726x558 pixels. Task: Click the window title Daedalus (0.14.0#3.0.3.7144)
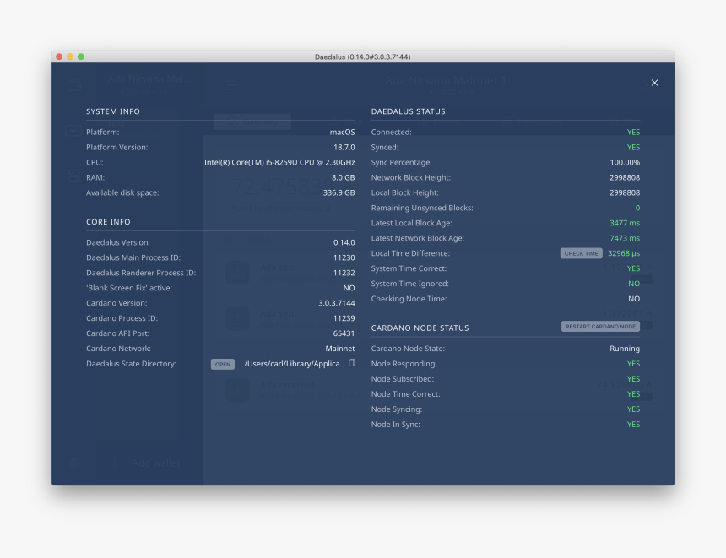pyautogui.click(x=362, y=57)
